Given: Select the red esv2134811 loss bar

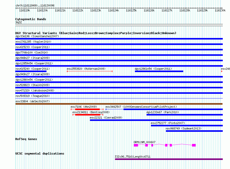Looking at the screenshot, I should point(88,115).
